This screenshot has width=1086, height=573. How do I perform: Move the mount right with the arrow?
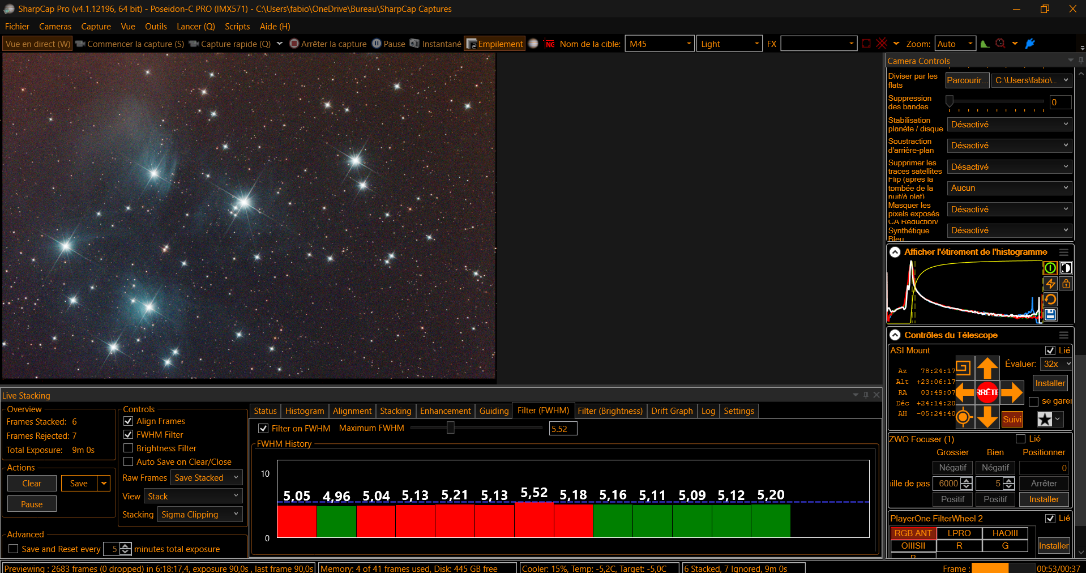pyautogui.click(x=1012, y=392)
